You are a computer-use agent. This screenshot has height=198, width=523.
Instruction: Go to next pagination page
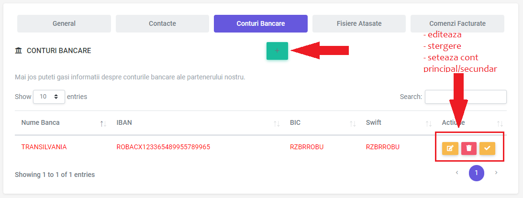(496, 173)
